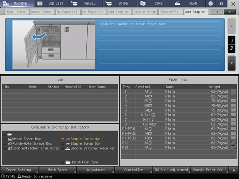Viewport: 239px width, 179px height.
Task: Click the Saddle Stitcher Receiver icon
Action: tap(67, 148)
